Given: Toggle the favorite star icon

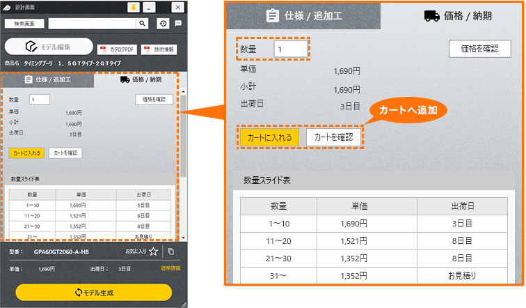Looking at the screenshot, I should coord(154,252).
